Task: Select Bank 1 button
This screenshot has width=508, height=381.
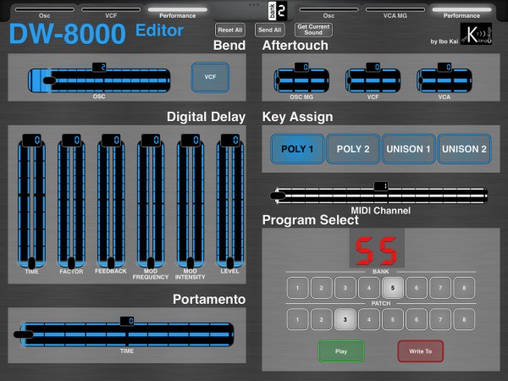Action: coord(297,288)
